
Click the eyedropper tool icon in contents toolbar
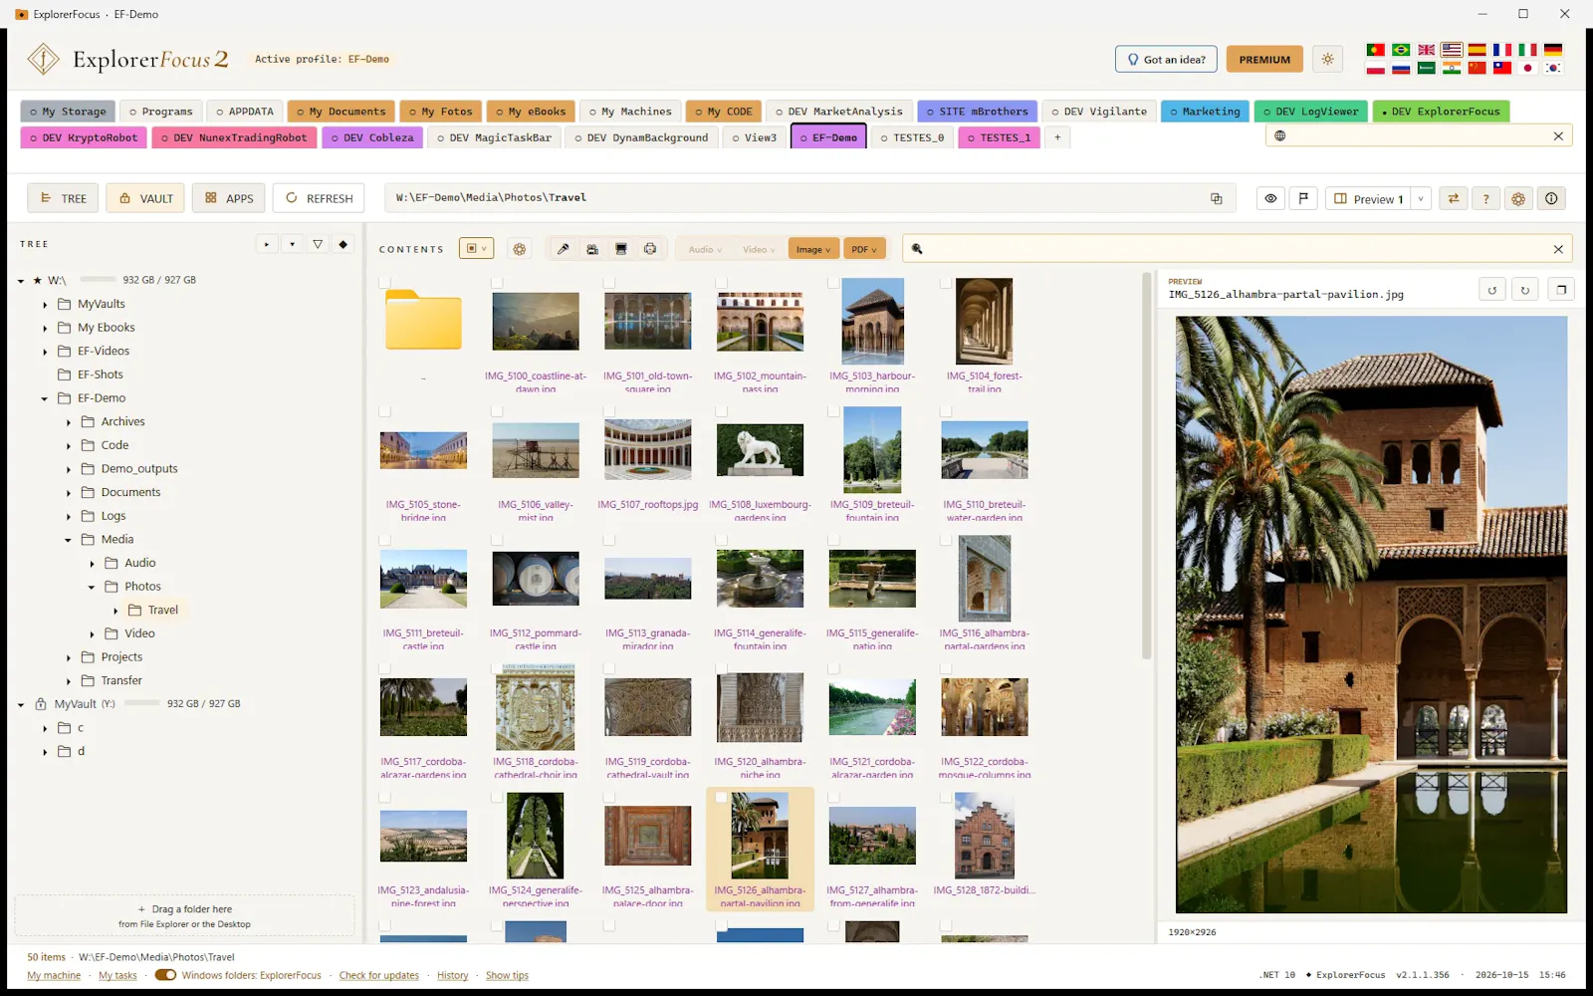(x=563, y=249)
